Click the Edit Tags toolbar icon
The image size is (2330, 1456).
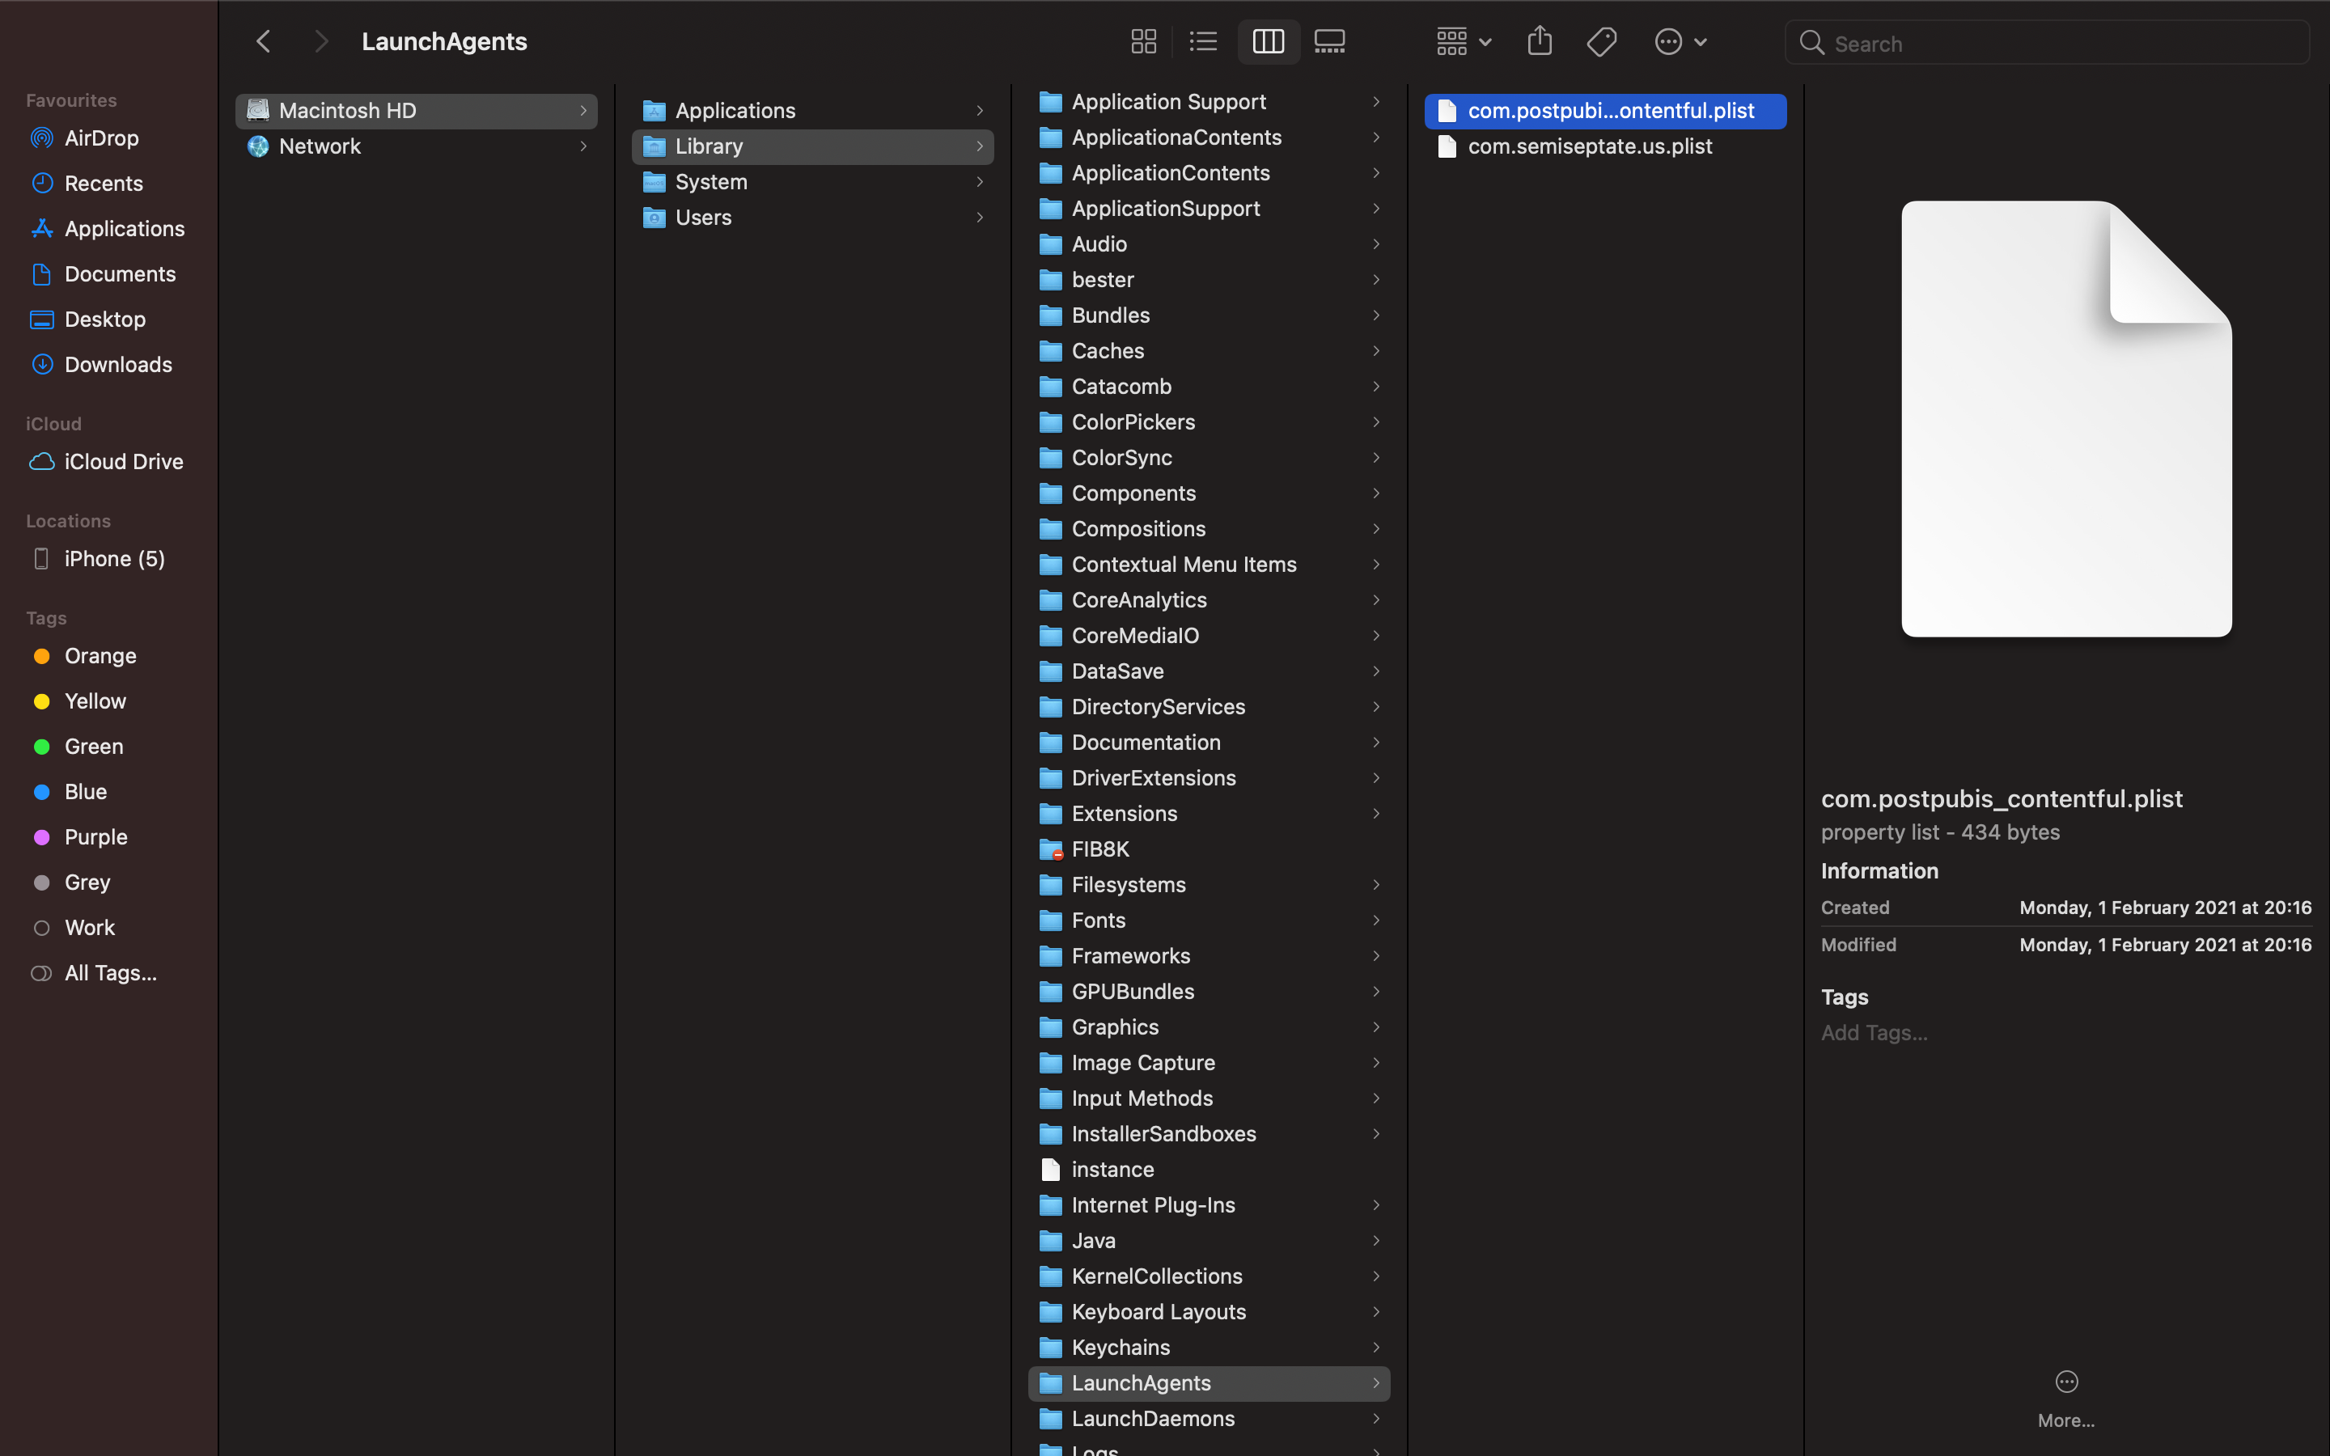click(x=1601, y=41)
